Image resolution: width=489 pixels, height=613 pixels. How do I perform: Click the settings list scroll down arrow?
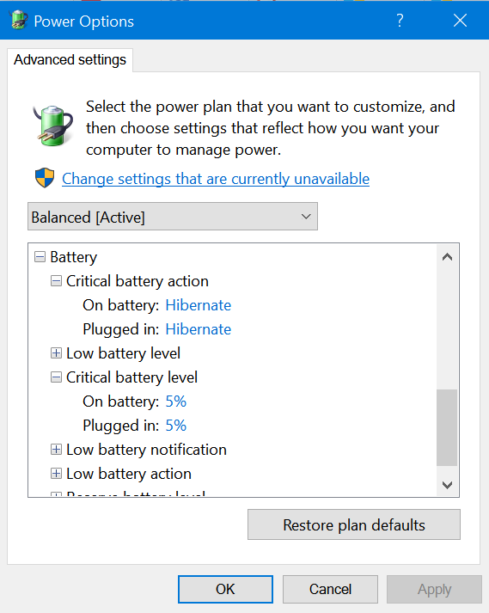(x=447, y=485)
